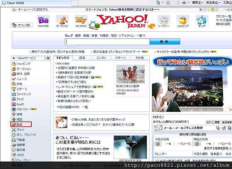Viewport: 232px width, 169px height.
Task: Click the browser home toolbar icon
Action: (x=158, y=3)
